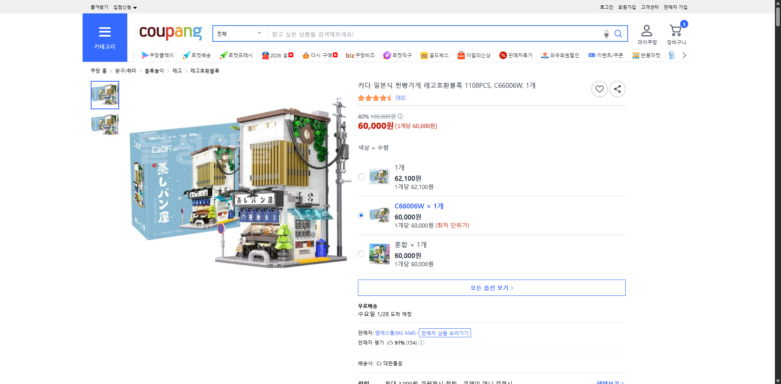The height and width of the screenshot is (384, 781).
Task: Activate voice search microphone
Action: 606,34
